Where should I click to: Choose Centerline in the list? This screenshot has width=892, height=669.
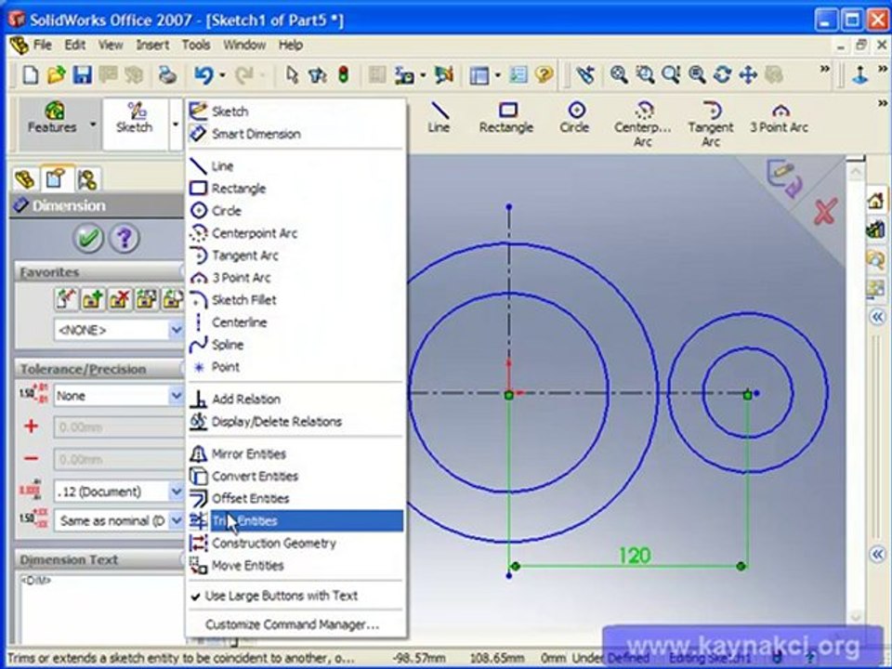point(295,322)
